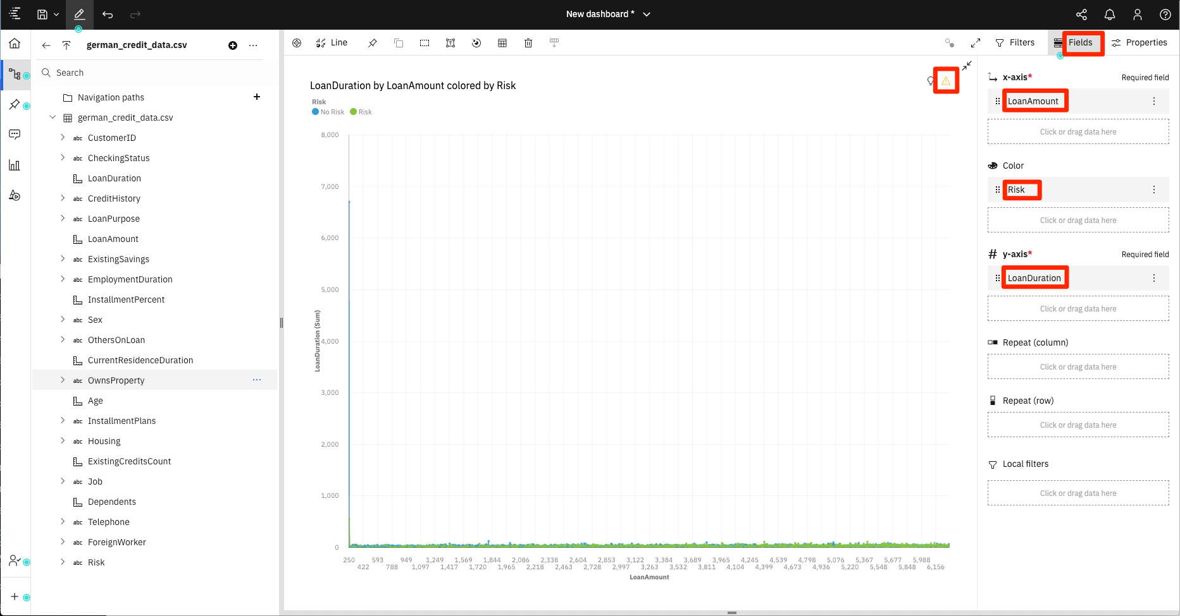Image resolution: width=1180 pixels, height=616 pixels.
Task: Click the toolbar Duplicate icon
Action: coord(399,43)
